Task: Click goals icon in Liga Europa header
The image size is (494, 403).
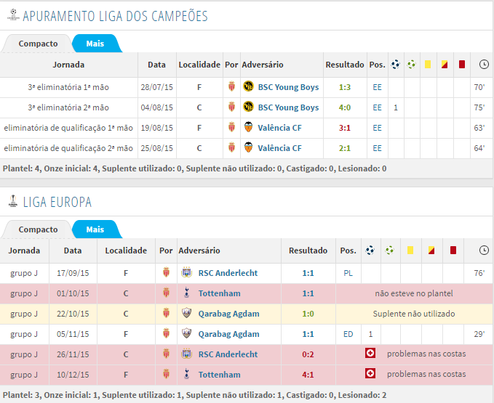Action: pyautogui.click(x=370, y=251)
